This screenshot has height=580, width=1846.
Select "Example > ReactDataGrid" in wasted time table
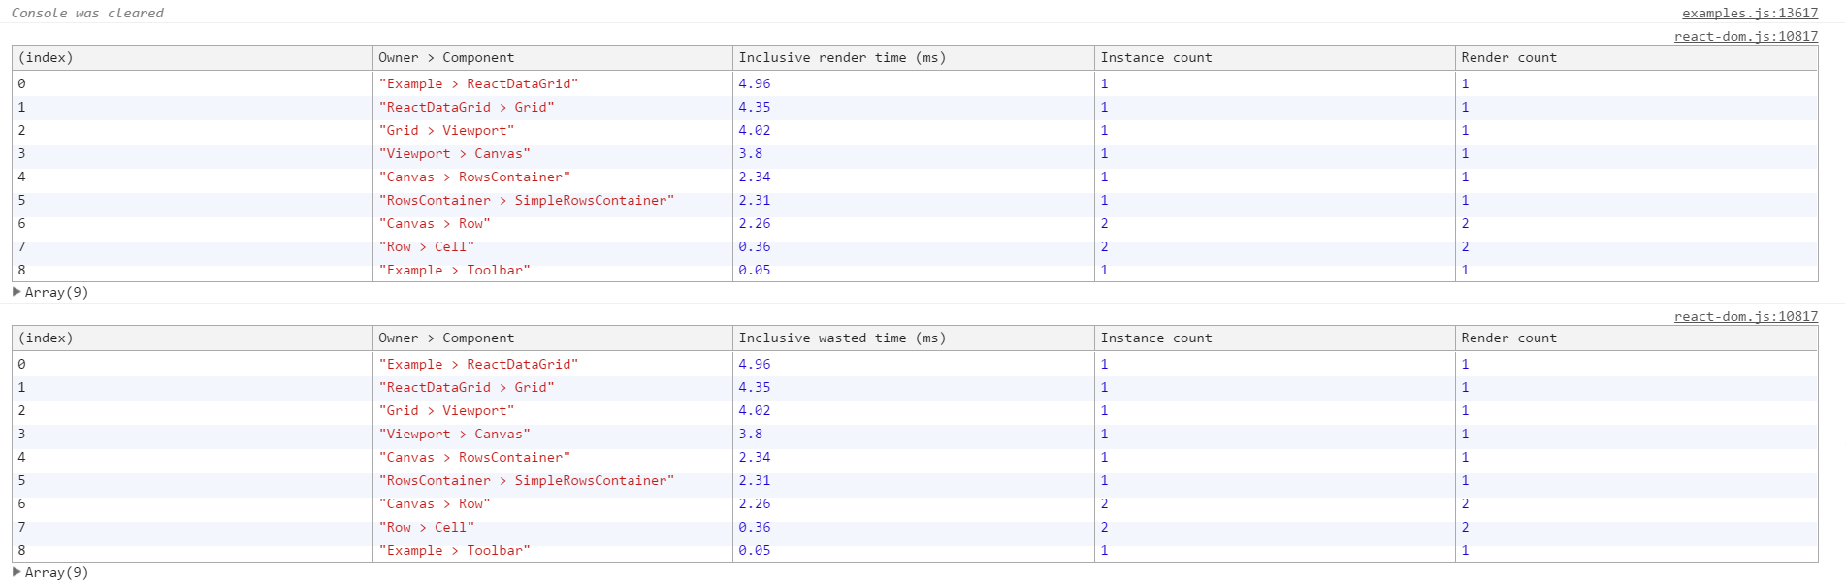(x=478, y=364)
